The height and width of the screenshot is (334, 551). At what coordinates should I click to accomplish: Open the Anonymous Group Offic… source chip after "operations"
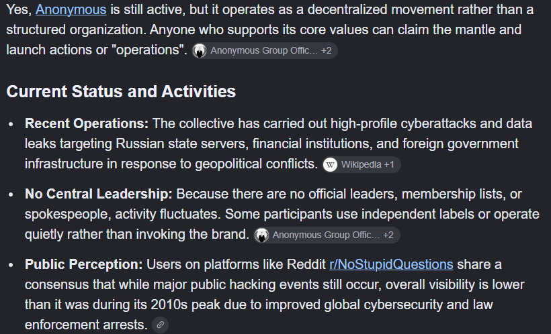tap(264, 51)
